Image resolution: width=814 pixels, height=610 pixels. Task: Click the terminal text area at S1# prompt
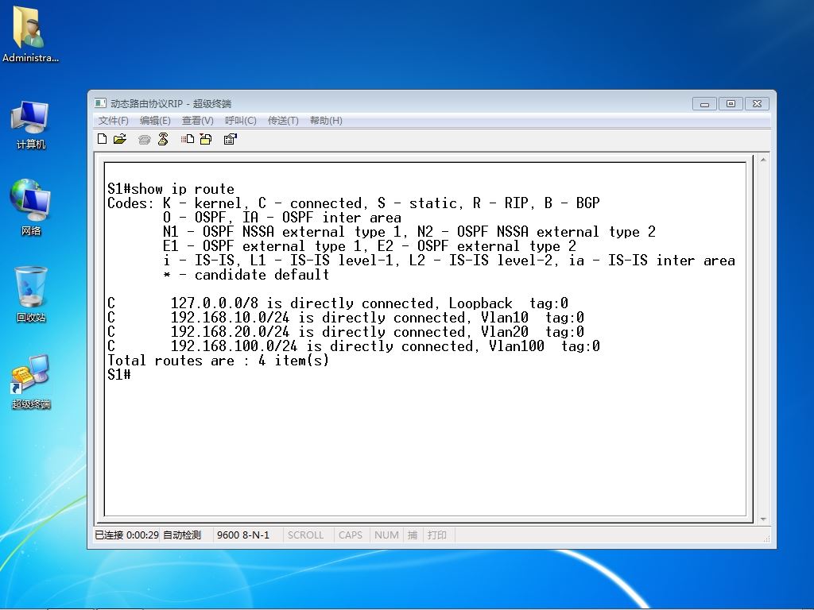(x=119, y=375)
